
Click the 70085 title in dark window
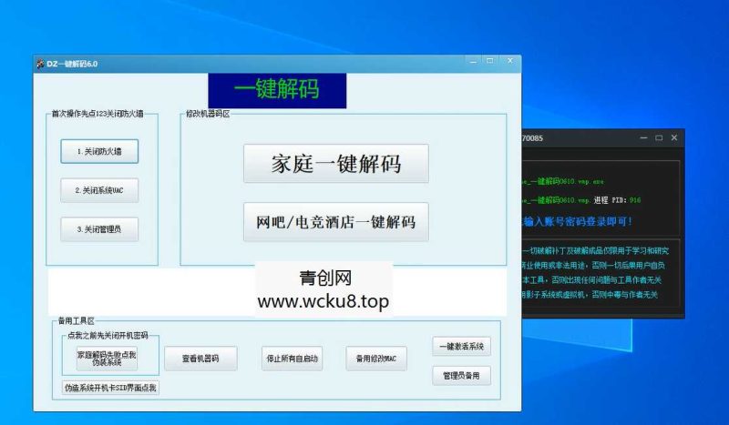tap(532, 138)
